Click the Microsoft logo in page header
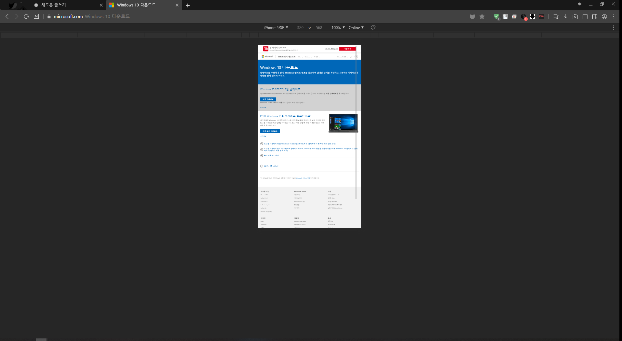The width and height of the screenshot is (622, 341). 267,56
